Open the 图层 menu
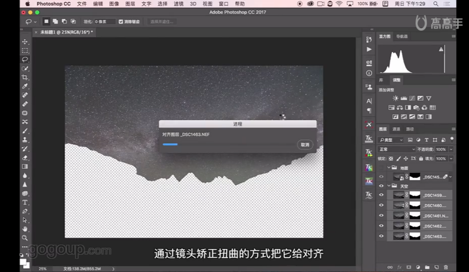The image size is (469, 272). [130, 4]
